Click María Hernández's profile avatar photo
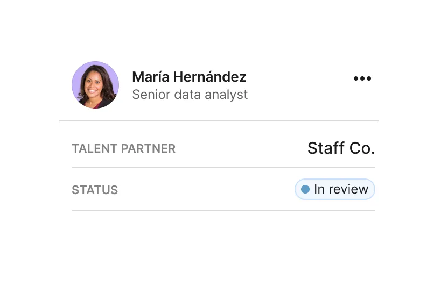Image resolution: width=448 pixels, height=301 pixels. pos(95,86)
